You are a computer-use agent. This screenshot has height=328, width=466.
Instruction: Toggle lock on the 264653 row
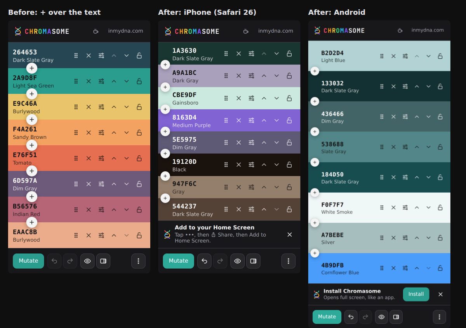[x=139, y=56]
